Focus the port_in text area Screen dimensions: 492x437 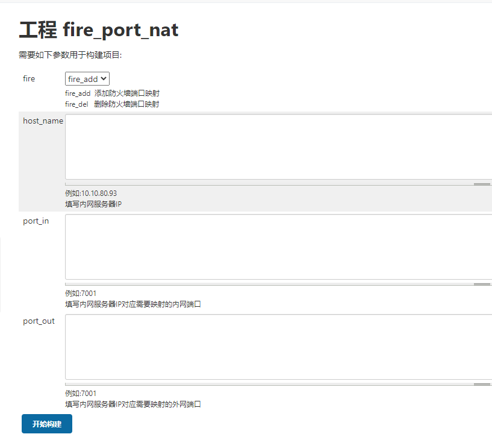point(277,247)
